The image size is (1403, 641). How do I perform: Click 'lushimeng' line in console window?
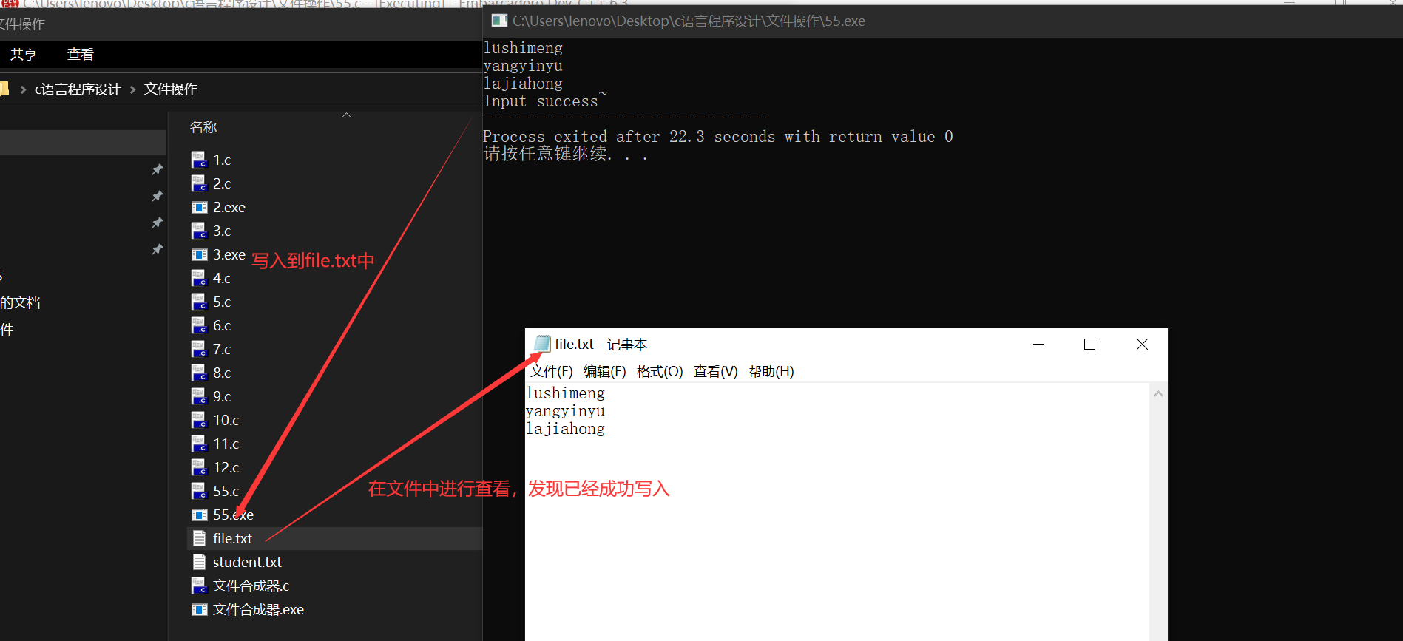[523, 48]
